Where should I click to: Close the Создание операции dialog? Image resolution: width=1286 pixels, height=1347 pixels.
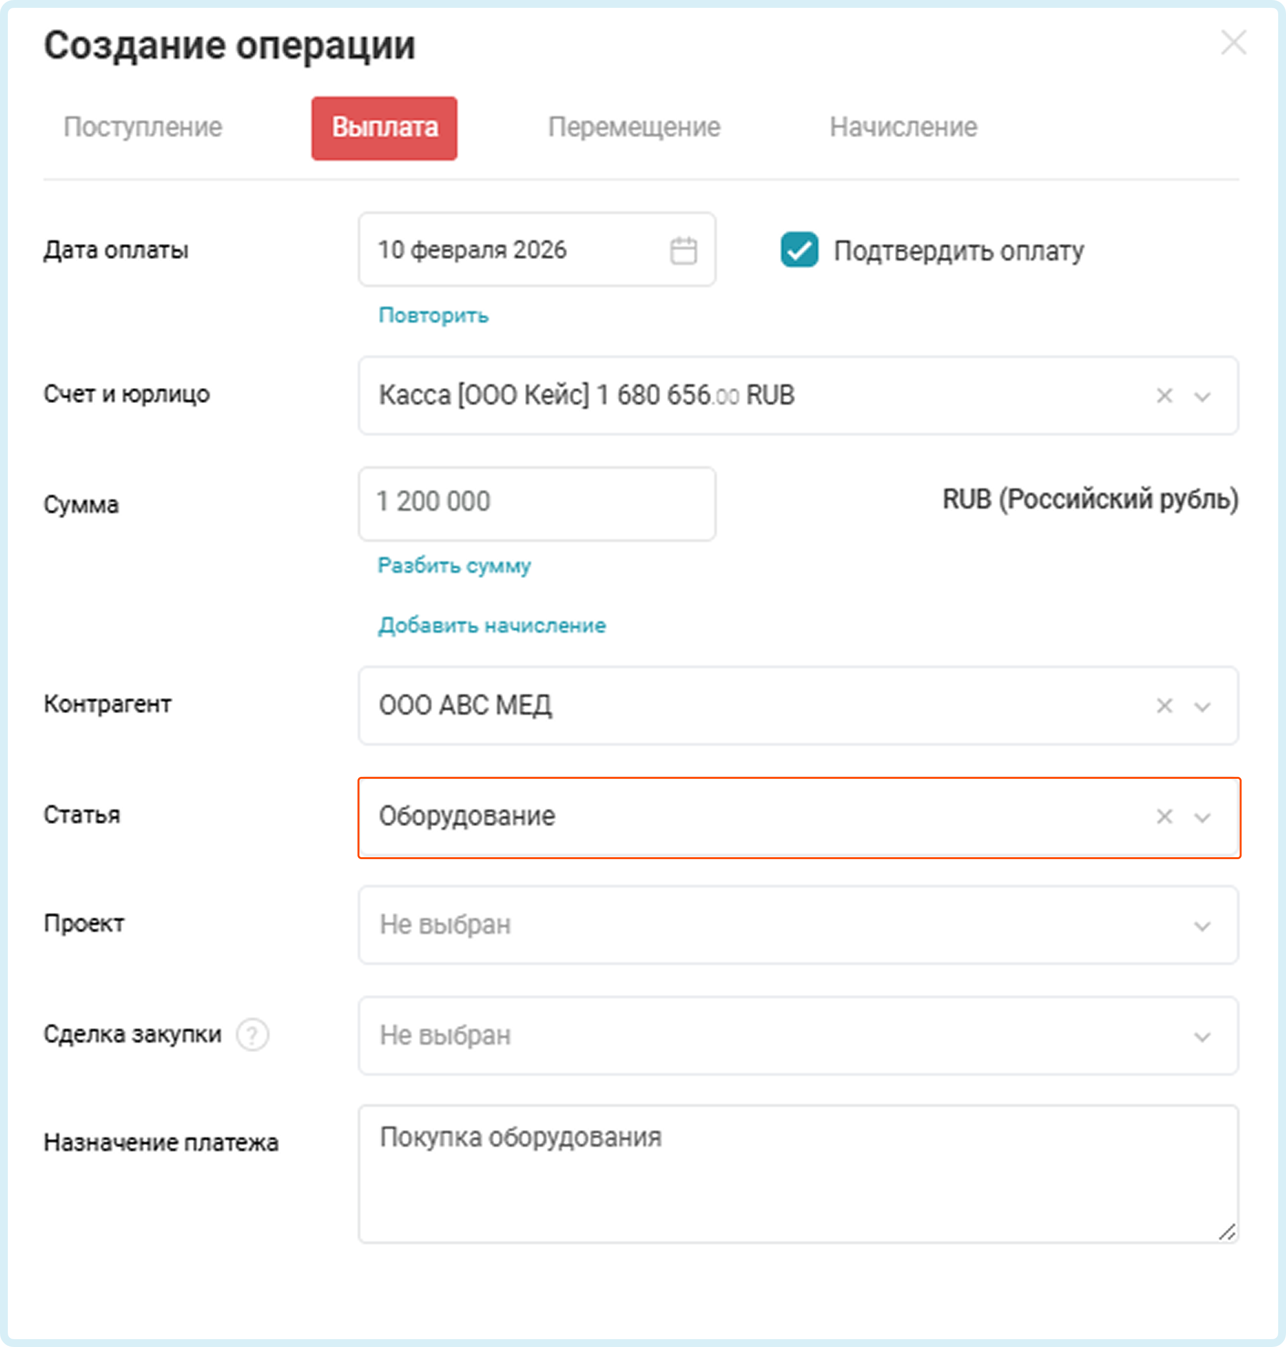point(1233,43)
